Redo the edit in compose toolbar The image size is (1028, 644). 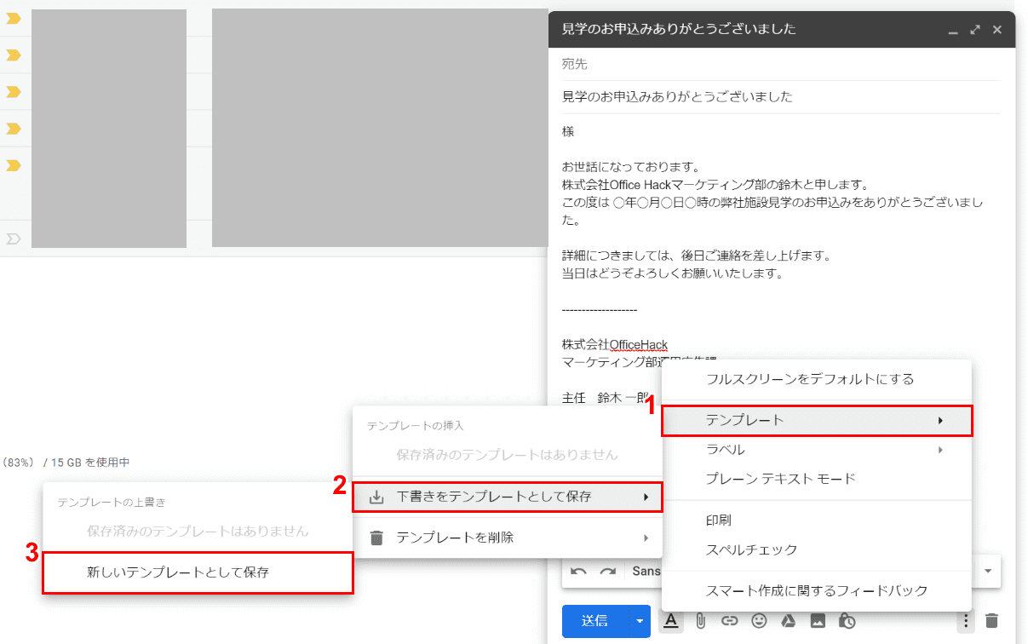click(x=608, y=571)
